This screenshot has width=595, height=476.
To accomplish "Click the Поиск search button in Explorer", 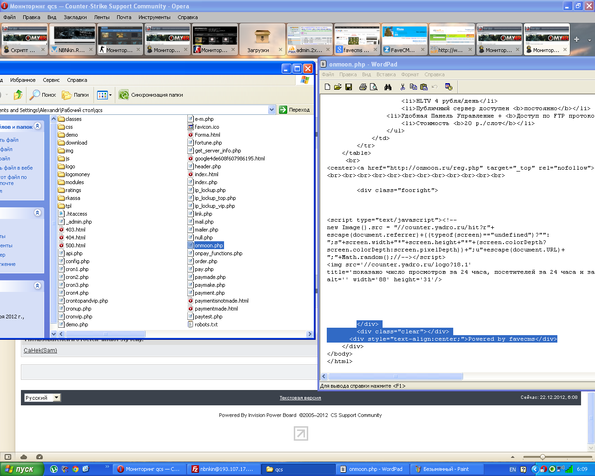I will coord(43,95).
